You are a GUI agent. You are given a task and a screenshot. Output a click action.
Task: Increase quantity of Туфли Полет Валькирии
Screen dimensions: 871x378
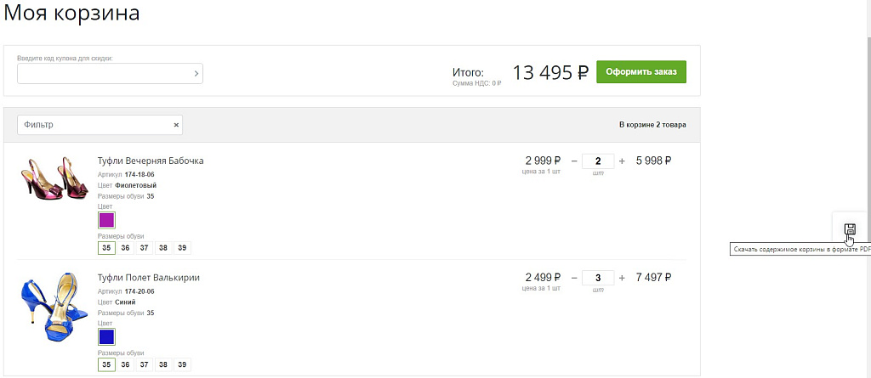coord(622,277)
